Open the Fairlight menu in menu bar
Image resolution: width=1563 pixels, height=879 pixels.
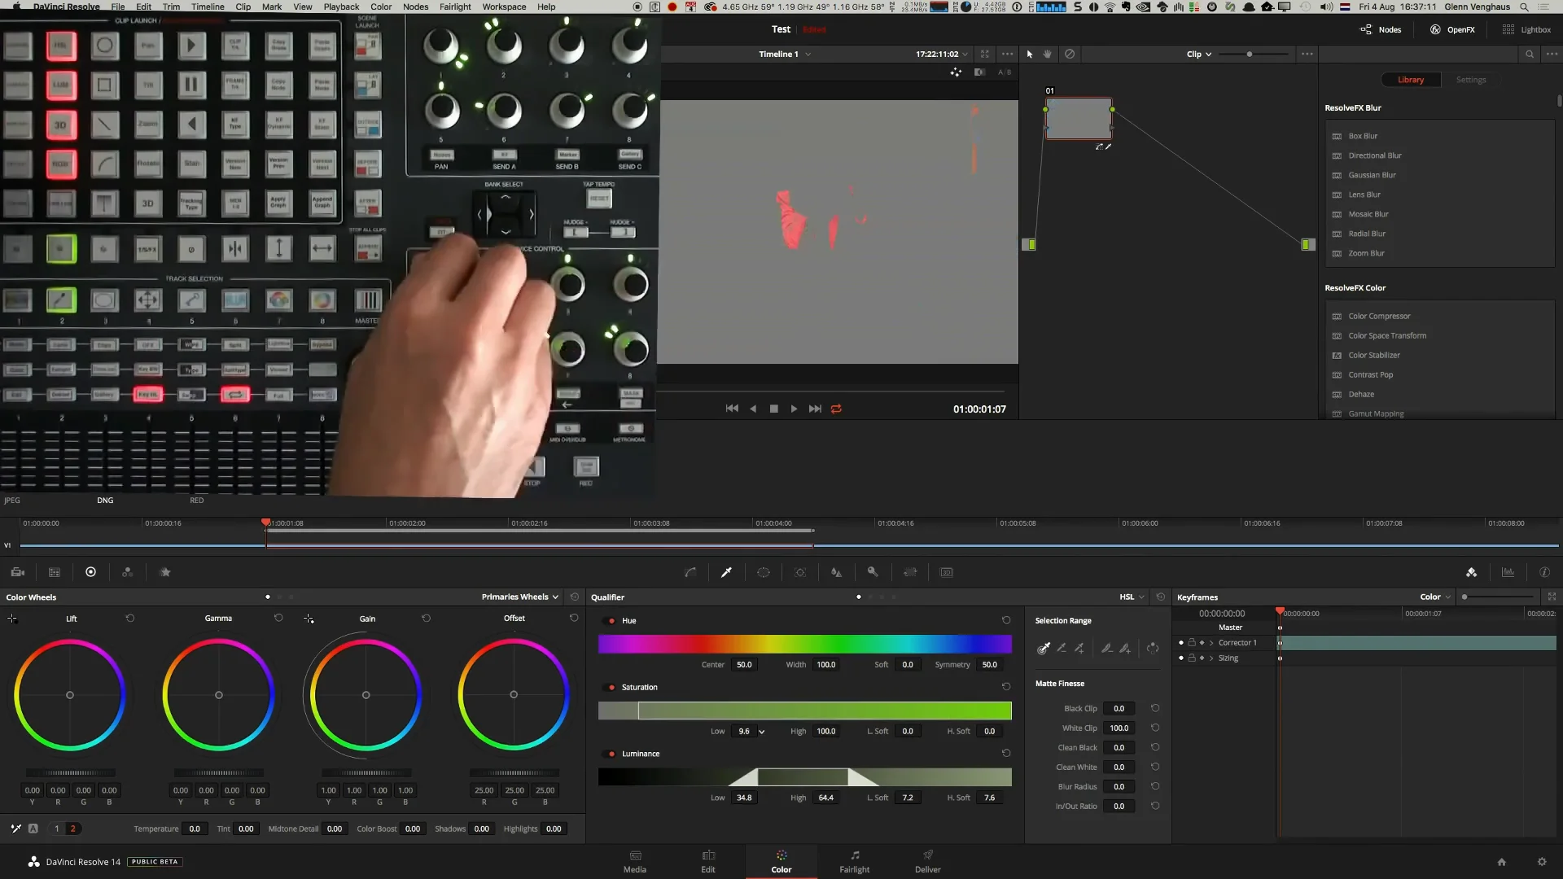coord(455,7)
